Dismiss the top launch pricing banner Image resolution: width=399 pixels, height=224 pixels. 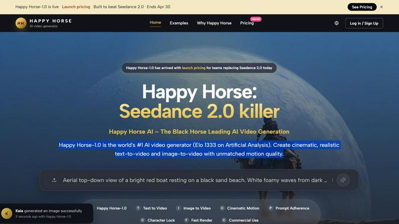click(382, 7)
